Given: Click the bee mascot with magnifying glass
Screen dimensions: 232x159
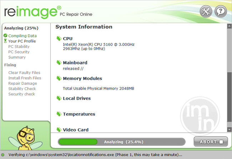Looking at the screenshot, I should (x=25, y=138).
